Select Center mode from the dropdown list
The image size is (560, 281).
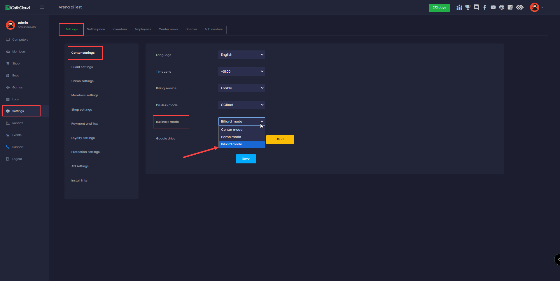tap(232, 130)
